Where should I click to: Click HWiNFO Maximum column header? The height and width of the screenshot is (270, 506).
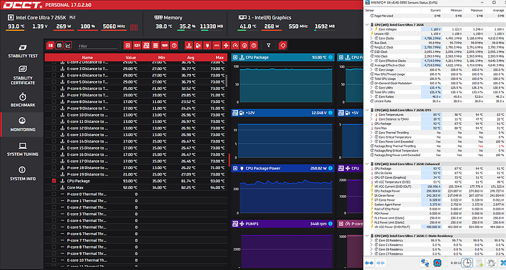tap(477, 10)
